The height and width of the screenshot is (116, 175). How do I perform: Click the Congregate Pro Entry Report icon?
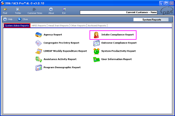pos(38,43)
